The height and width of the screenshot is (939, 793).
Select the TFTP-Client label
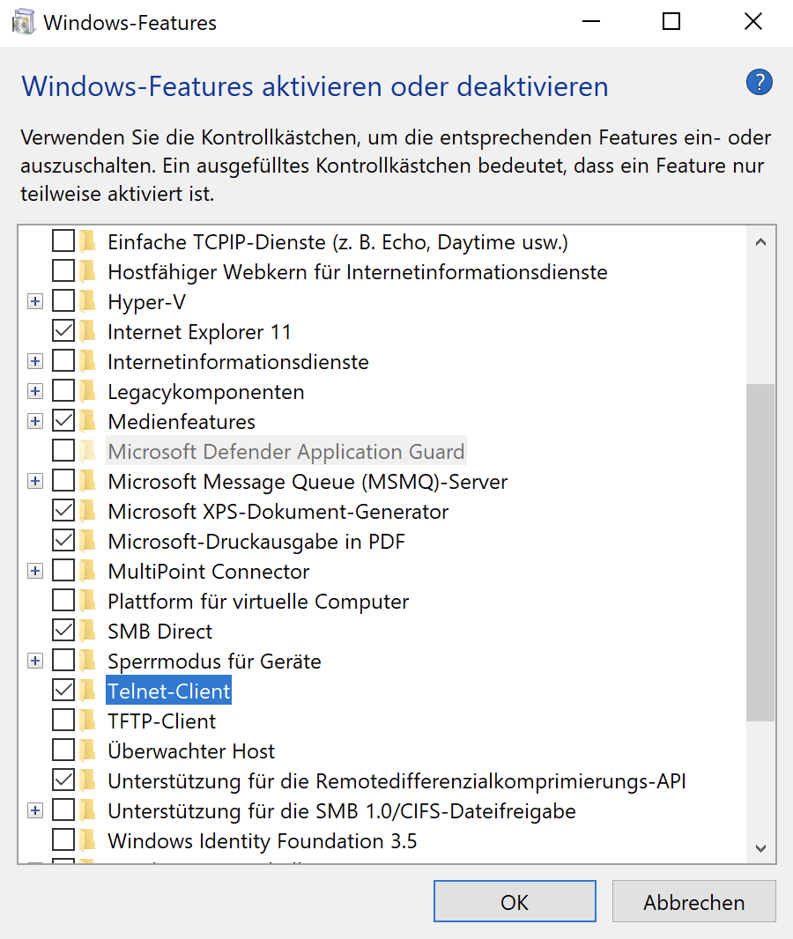162,721
